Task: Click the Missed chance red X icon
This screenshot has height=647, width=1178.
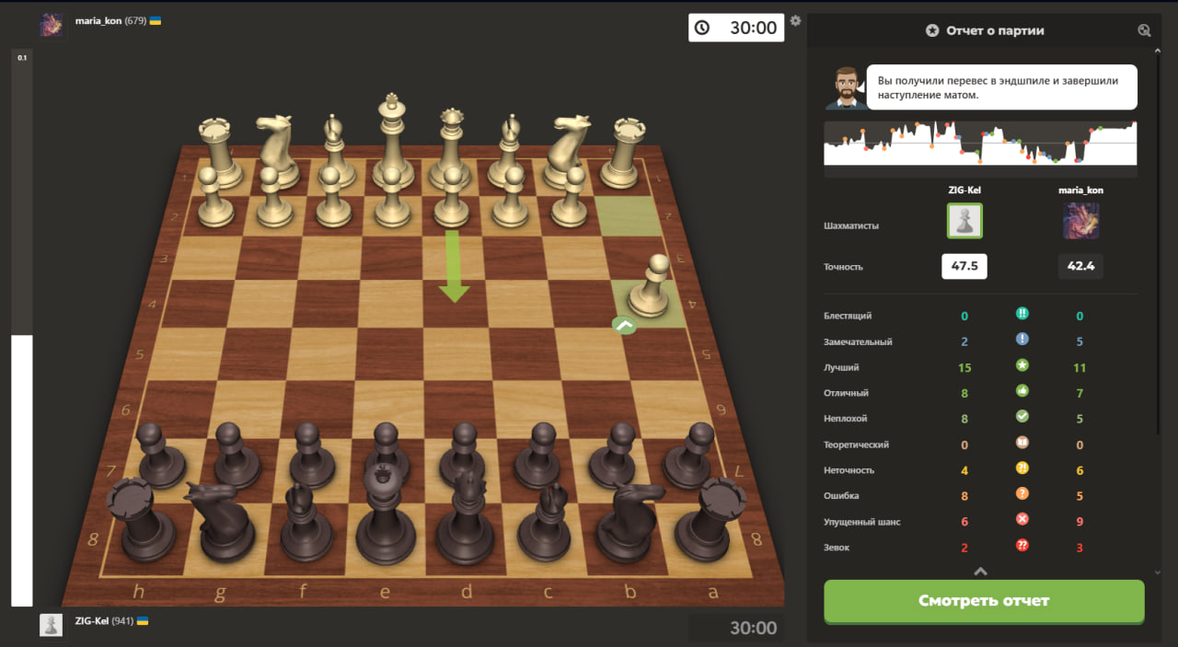Action: pyautogui.click(x=1022, y=521)
